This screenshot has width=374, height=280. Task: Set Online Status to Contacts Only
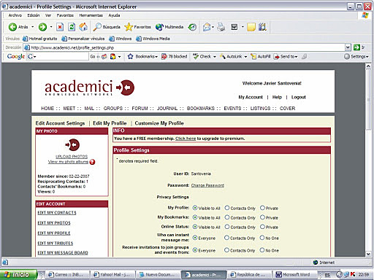point(227,227)
